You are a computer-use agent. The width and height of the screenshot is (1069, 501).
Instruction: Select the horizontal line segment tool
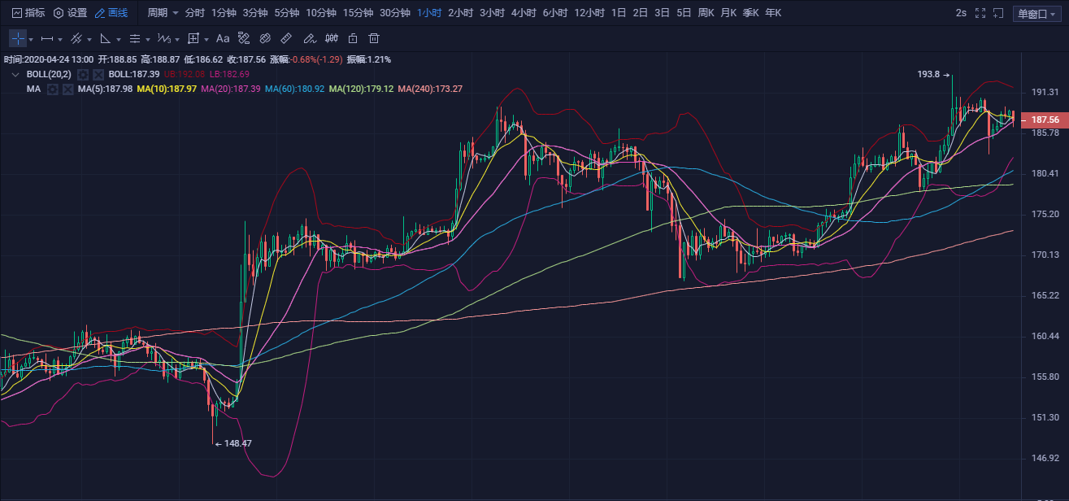pyautogui.click(x=47, y=38)
